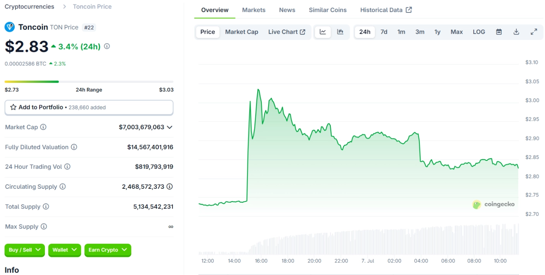The height and width of the screenshot is (275, 545).
Task: Click the star icon in Add to Portfolio
Action: [x=13, y=108]
